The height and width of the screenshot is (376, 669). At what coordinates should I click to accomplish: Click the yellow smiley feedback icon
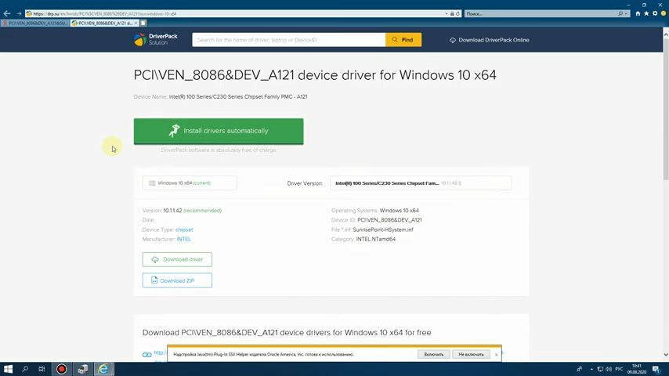click(664, 13)
